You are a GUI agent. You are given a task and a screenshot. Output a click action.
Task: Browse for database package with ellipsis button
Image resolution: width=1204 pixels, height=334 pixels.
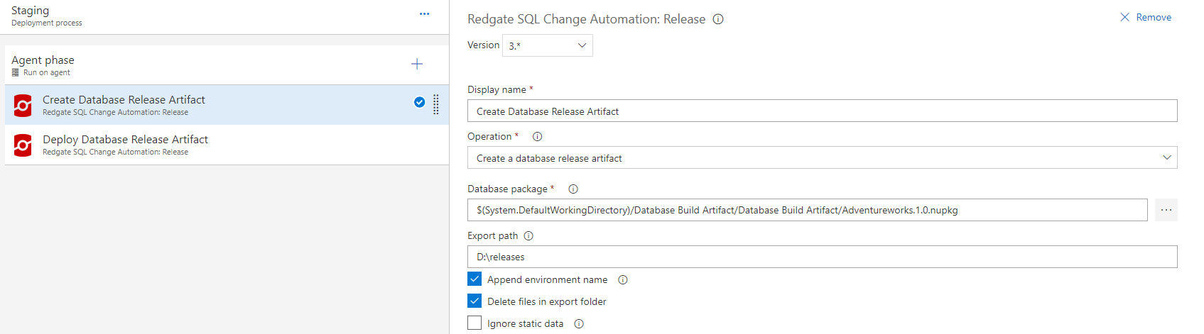[x=1166, y=210]
